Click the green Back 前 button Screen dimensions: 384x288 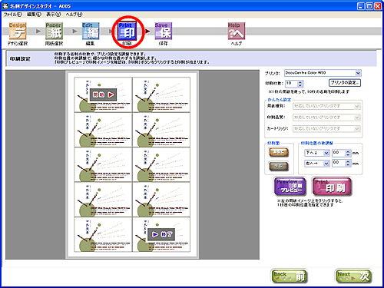point(289,276)
